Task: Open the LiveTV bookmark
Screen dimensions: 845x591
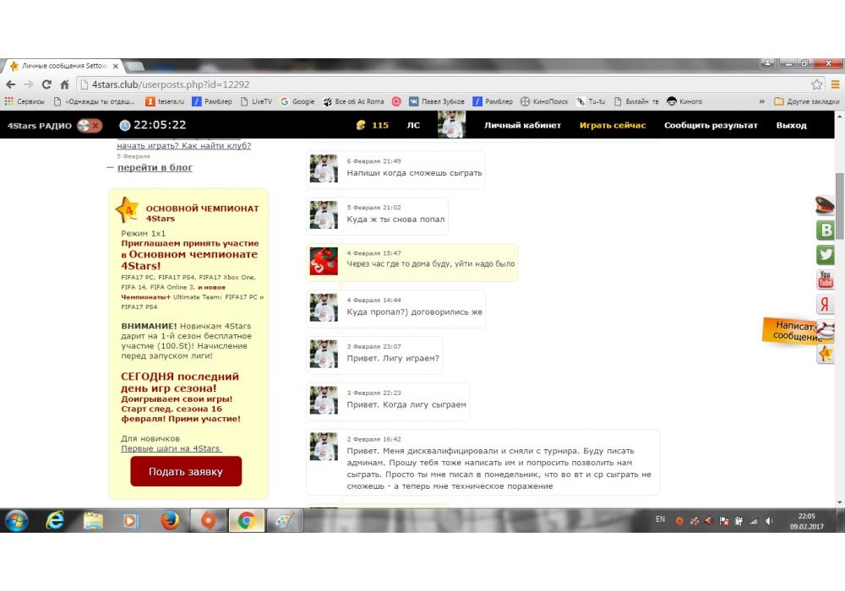Action: [x=256, y=101]
